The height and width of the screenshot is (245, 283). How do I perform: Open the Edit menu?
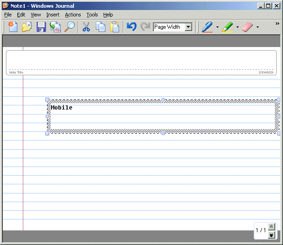coord(21,15)
